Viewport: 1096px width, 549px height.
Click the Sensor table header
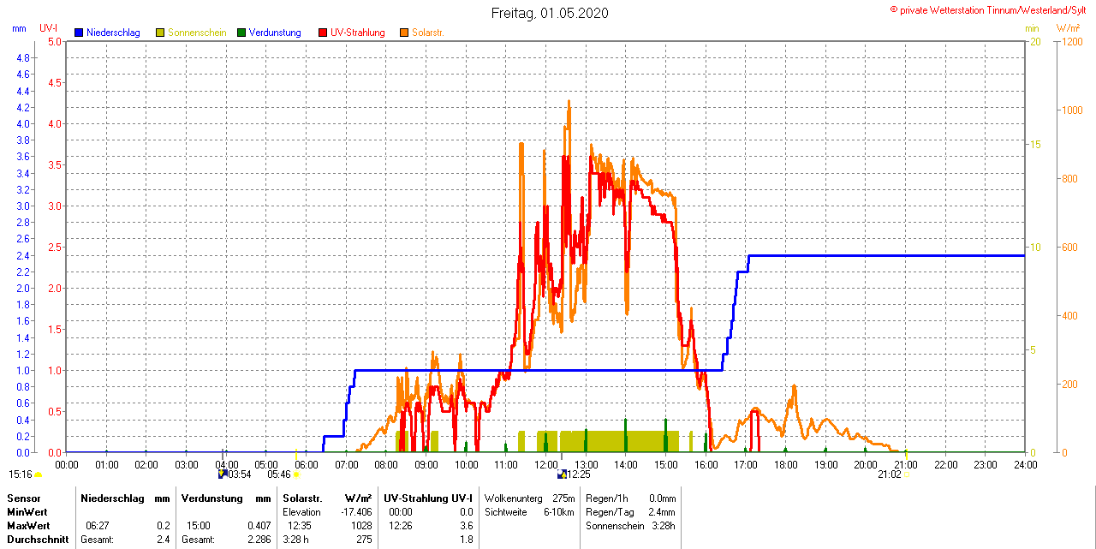tap(24, 498)
